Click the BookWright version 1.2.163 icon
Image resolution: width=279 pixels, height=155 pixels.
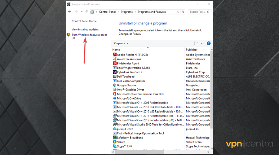click(115, 68)
